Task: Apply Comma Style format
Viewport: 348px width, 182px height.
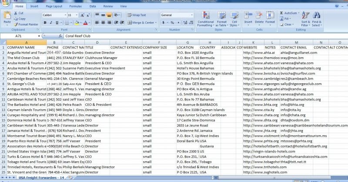Action: (x=178, y=23)
